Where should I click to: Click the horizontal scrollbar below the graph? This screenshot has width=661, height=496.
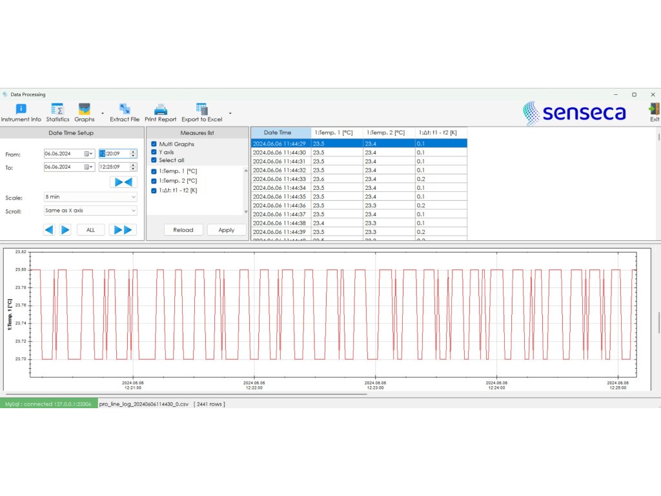pos(187,394)
